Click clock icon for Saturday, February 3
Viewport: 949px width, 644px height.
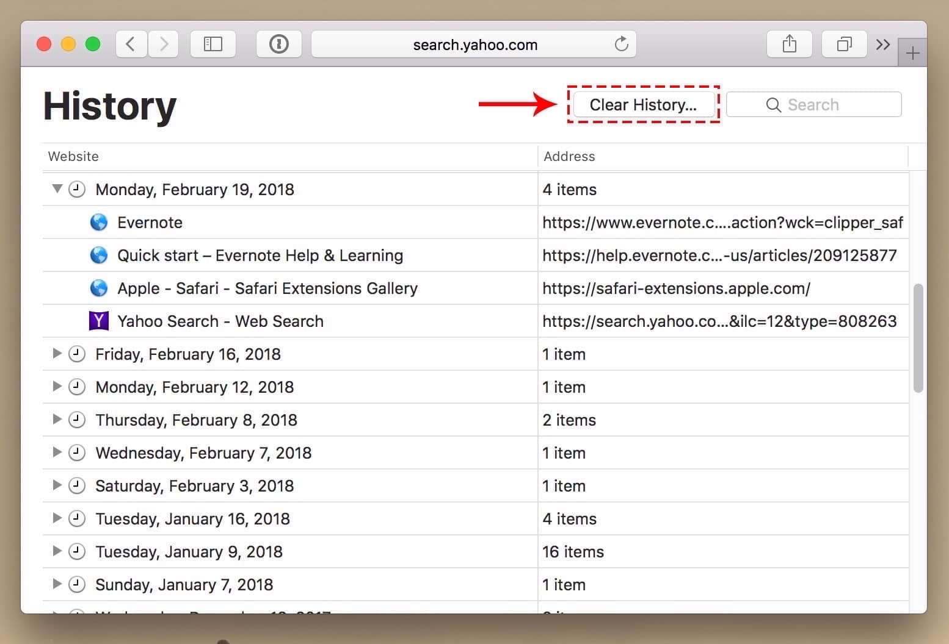[76, 485]
